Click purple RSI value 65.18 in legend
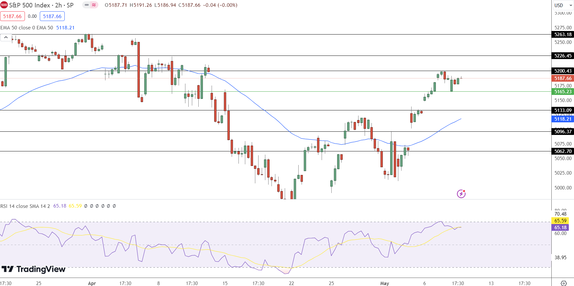Image resolution: width=574 pixels, height=286 pixels. click(x=60, y=206)
